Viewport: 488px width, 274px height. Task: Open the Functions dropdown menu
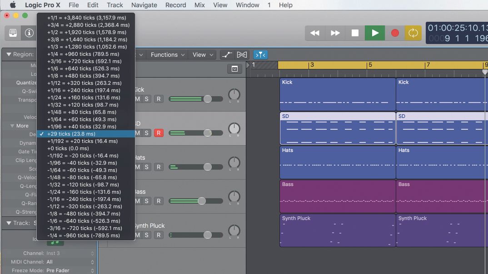tap(168, 55)
